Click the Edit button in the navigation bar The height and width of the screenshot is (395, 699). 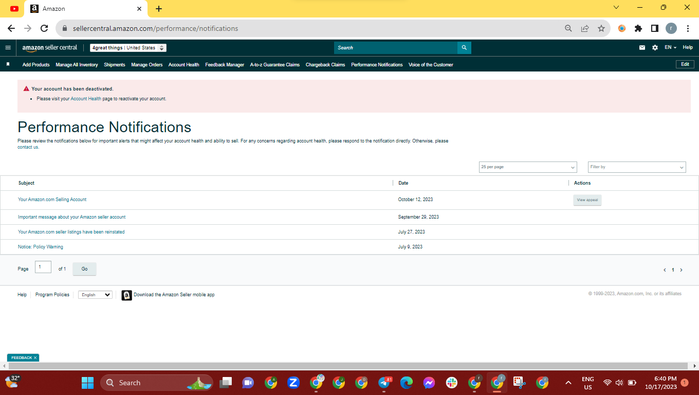point(685,64)
